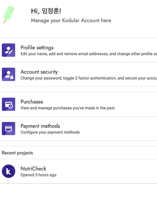Click the green popsicle avatar image
The height and width of the screenshot is (200, 157).
point(9,15)
